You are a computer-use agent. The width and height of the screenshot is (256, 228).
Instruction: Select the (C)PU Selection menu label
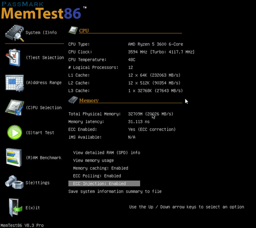tap(44, 108)
